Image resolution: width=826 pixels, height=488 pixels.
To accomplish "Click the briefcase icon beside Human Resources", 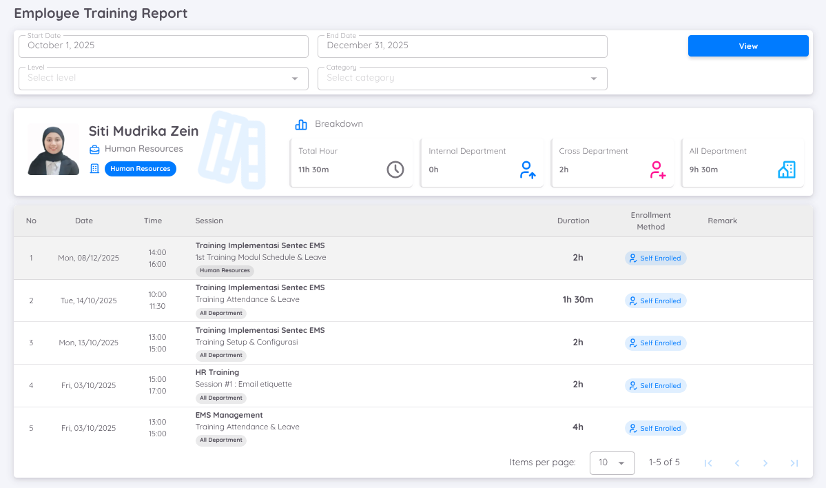I will click(94, 149).
